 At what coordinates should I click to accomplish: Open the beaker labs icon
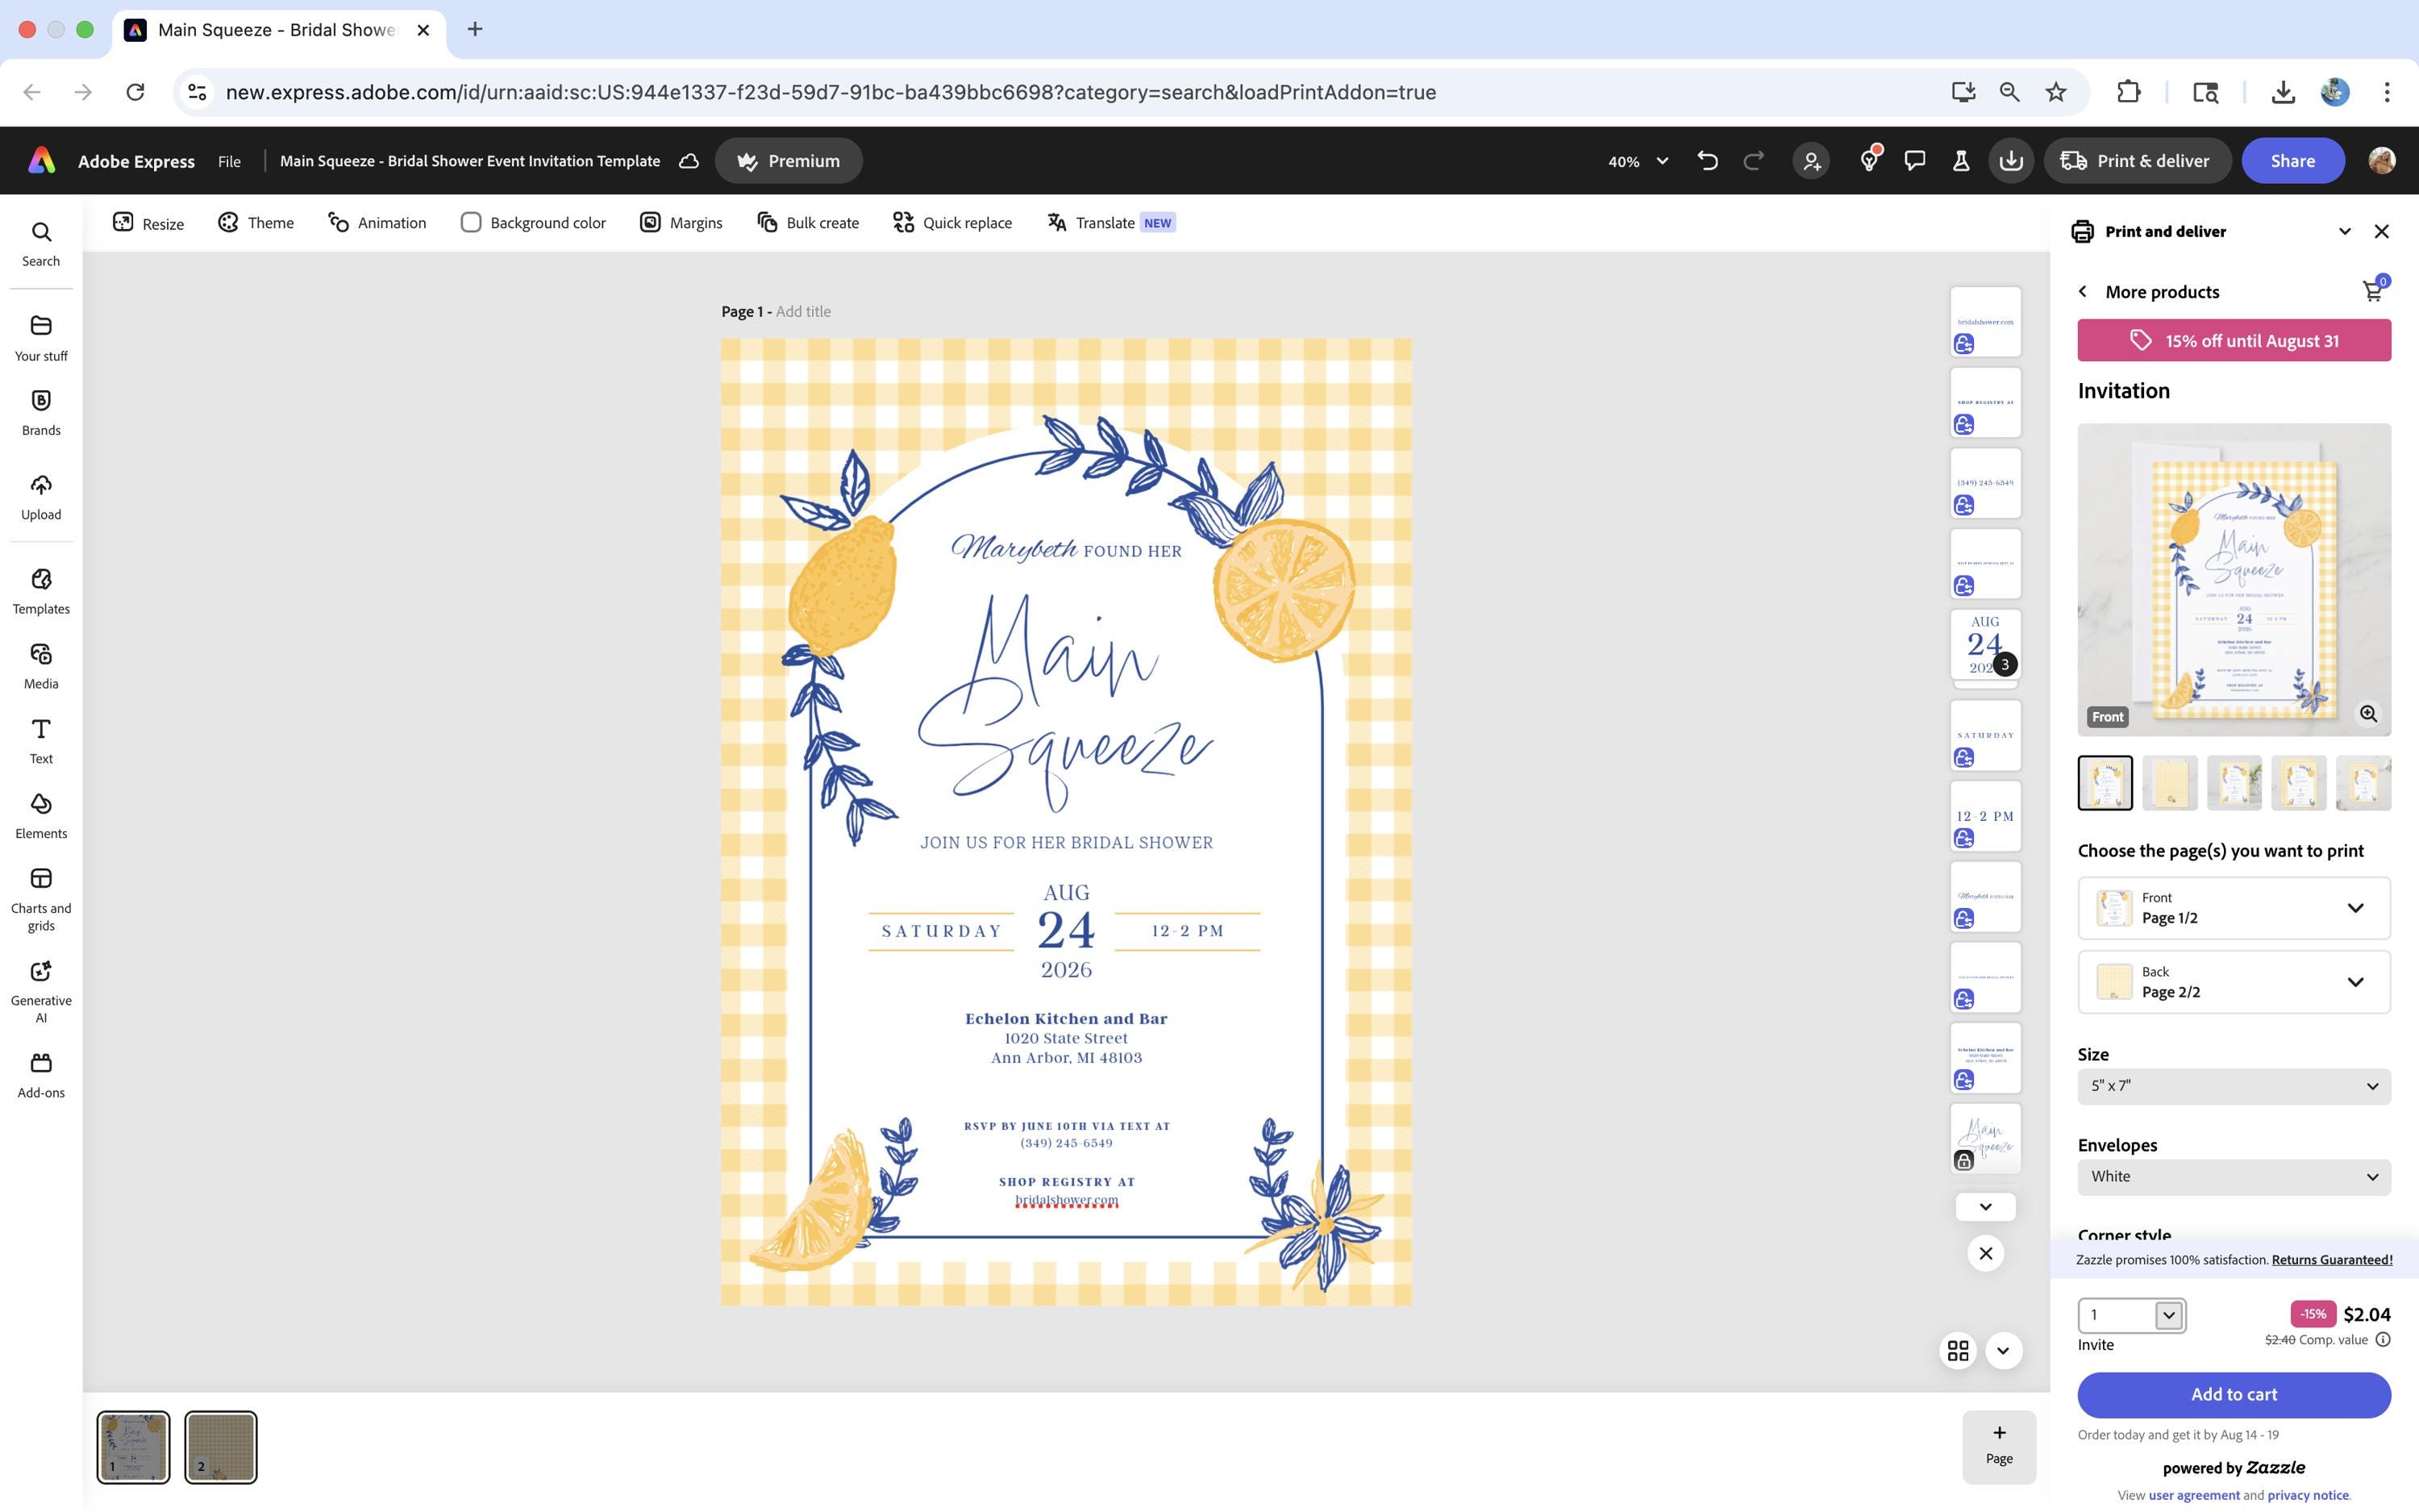pyautogui.click(x=1961, y=161)
